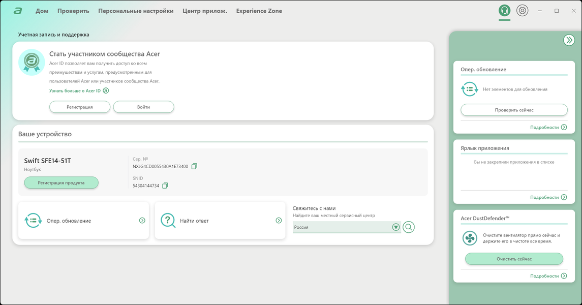The width and height of the screenshot is (582, 305).
Task: Open the Найти ответ tile
Action: 220,221
